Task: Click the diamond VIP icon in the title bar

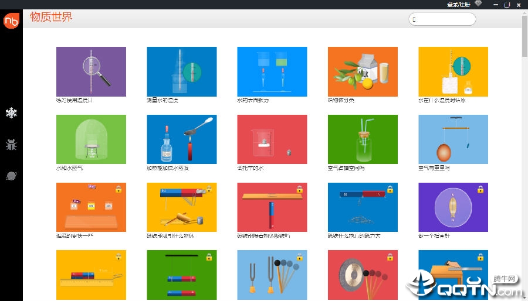Action: [478, 4]
